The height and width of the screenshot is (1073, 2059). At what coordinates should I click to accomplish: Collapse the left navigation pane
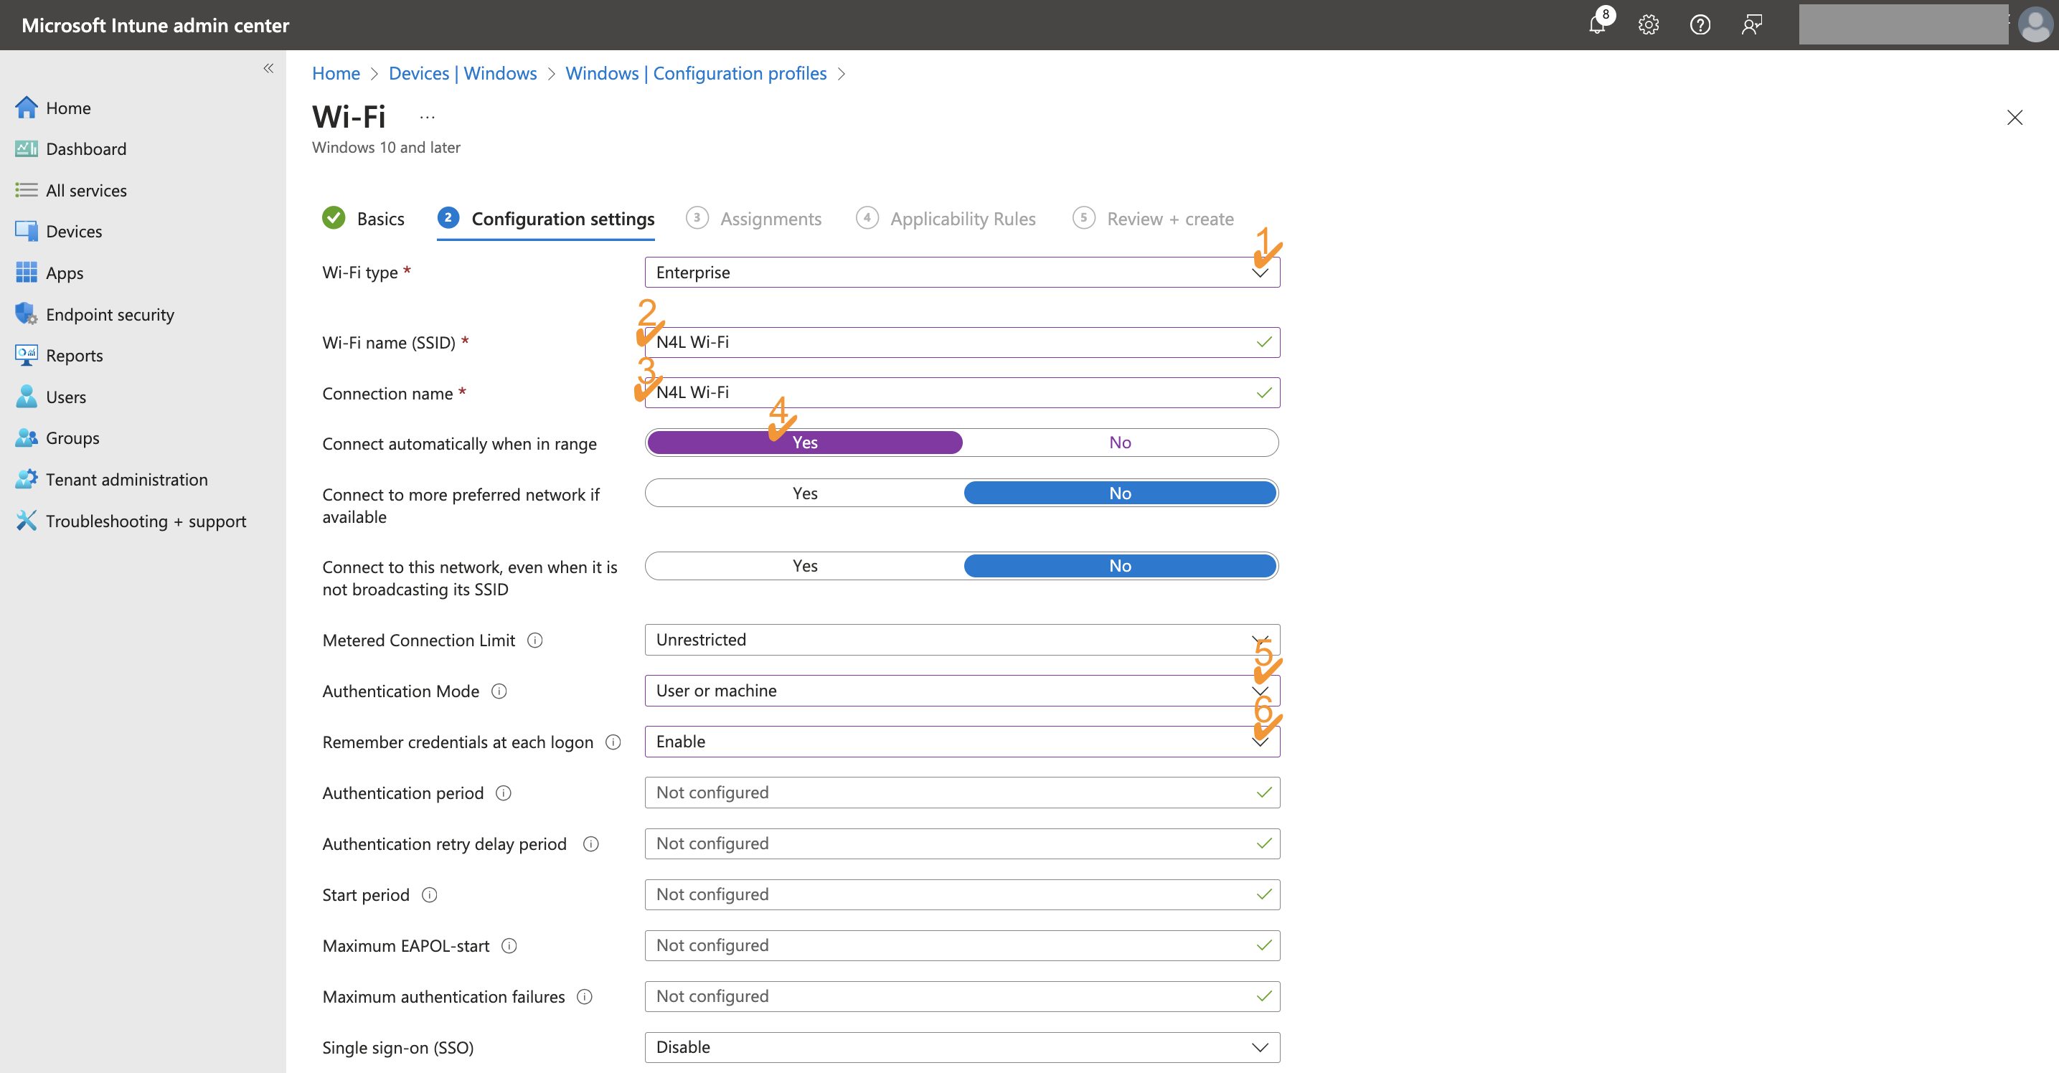268,68
